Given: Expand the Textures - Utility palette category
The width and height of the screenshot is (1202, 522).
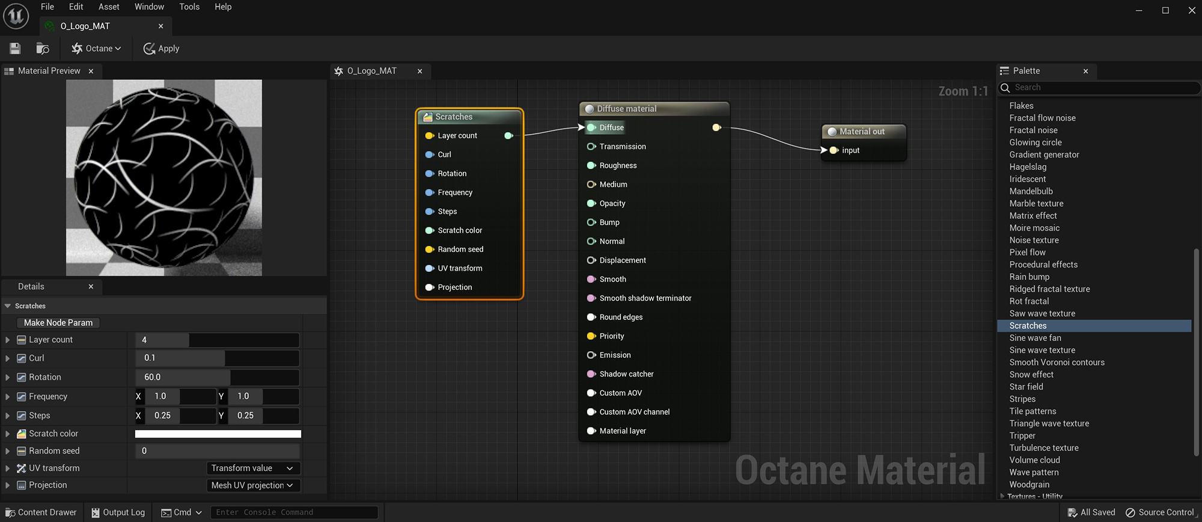Looking at the screenshot, I should 1002,496.
